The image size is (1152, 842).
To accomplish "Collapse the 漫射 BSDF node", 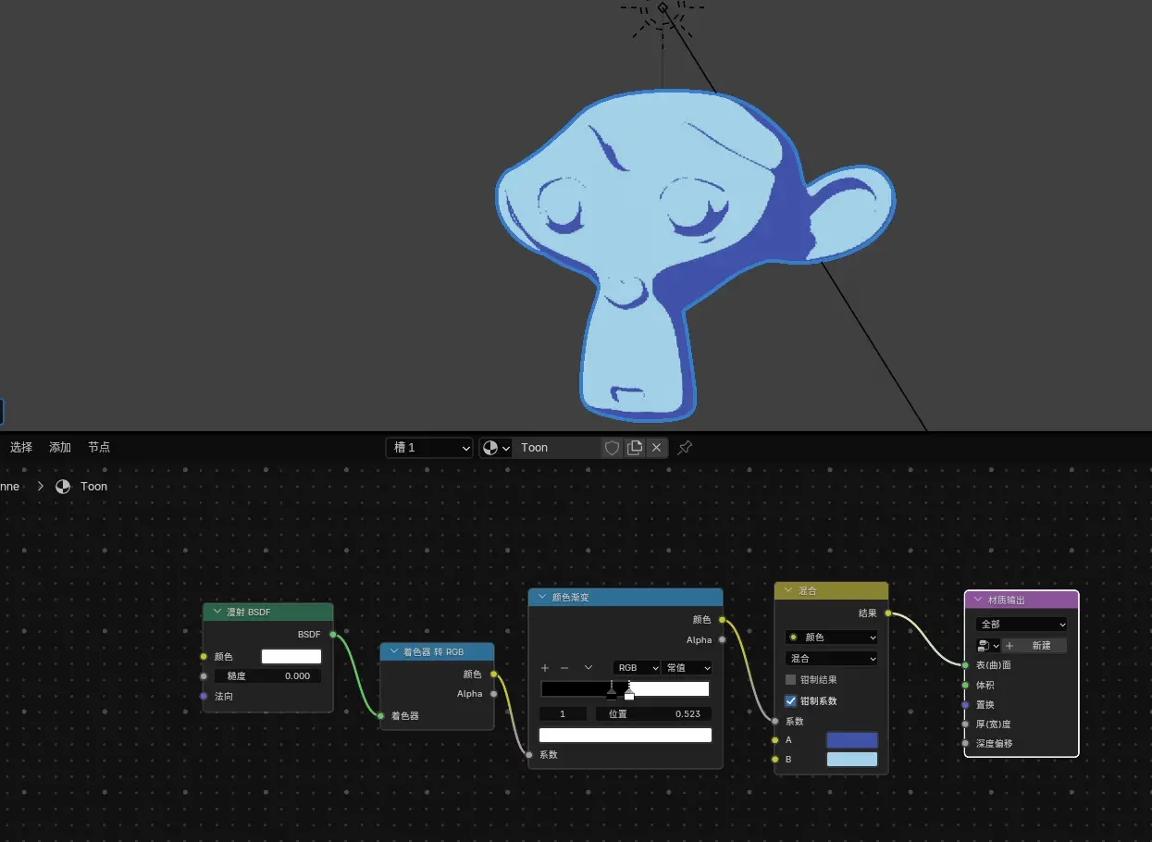I will click(x=217, y=613).
